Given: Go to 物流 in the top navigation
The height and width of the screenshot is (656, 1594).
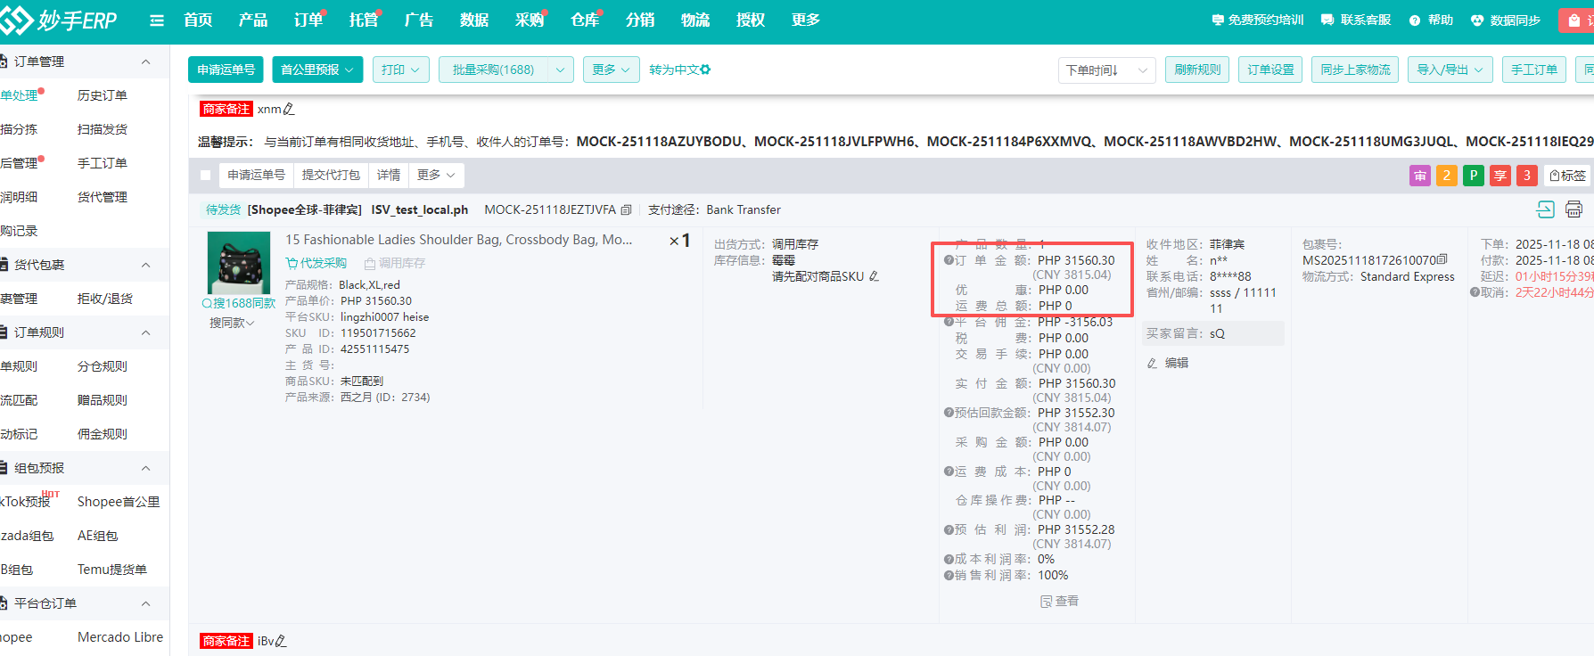Looking at the screenshot, I should point(695,20).
